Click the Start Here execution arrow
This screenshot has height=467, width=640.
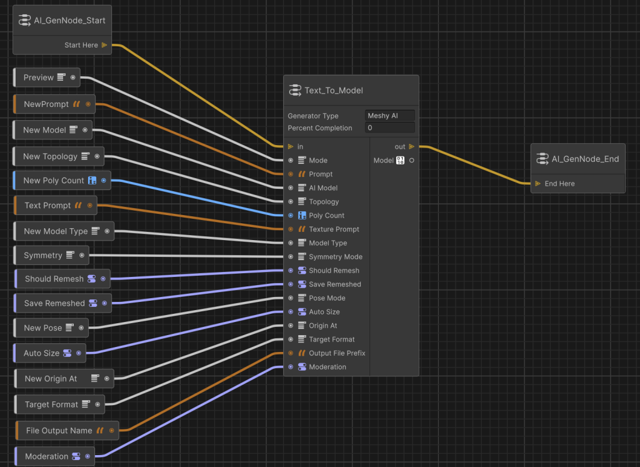pos(104,45)
